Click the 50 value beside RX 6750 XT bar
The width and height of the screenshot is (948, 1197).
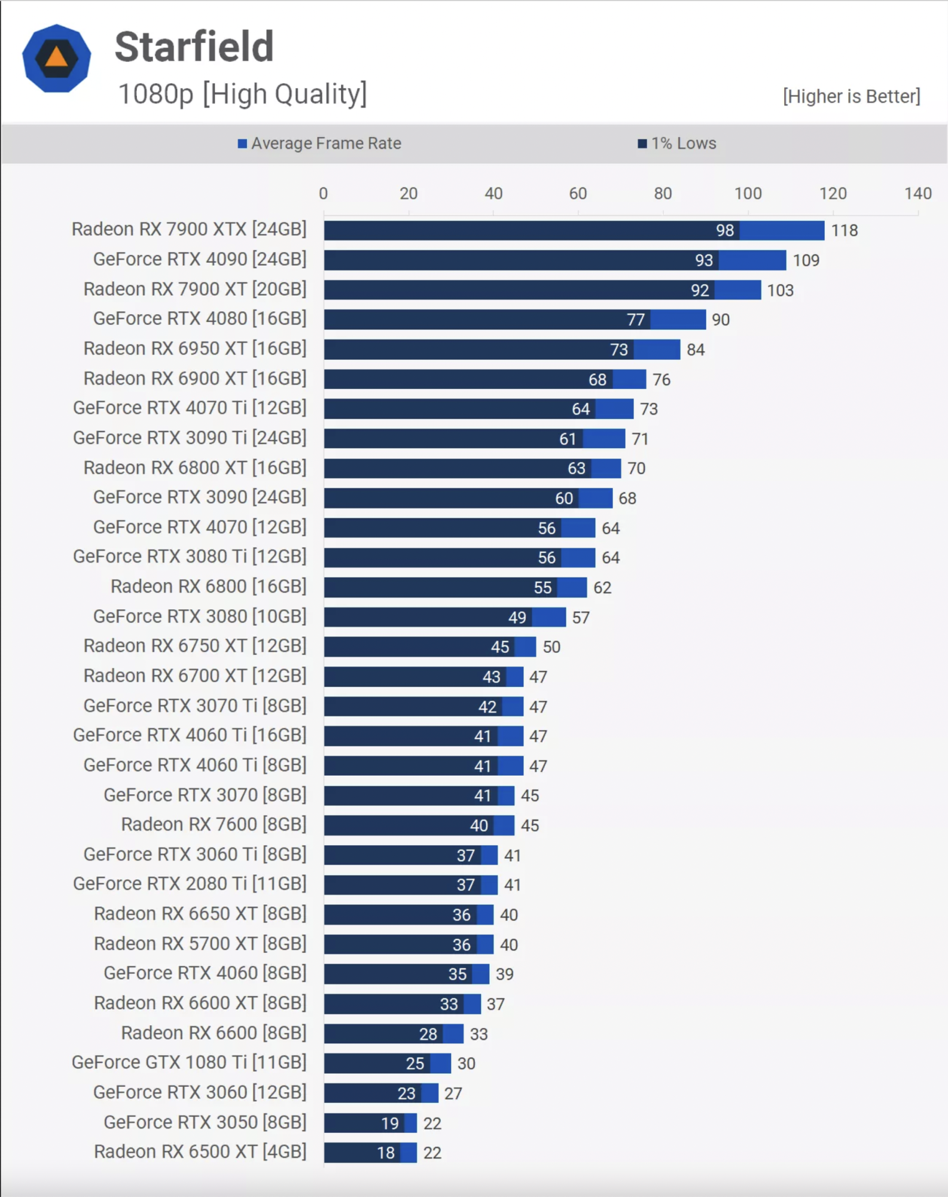point(551,646)
